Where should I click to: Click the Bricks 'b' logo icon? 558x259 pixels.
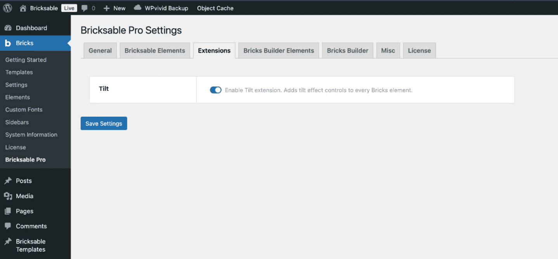8,43
